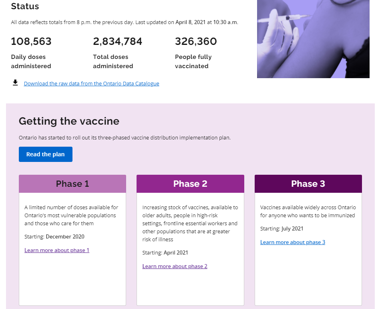
Task: Click the Phase 3 vaccines available widely text
Action: [x=308, y=211]
